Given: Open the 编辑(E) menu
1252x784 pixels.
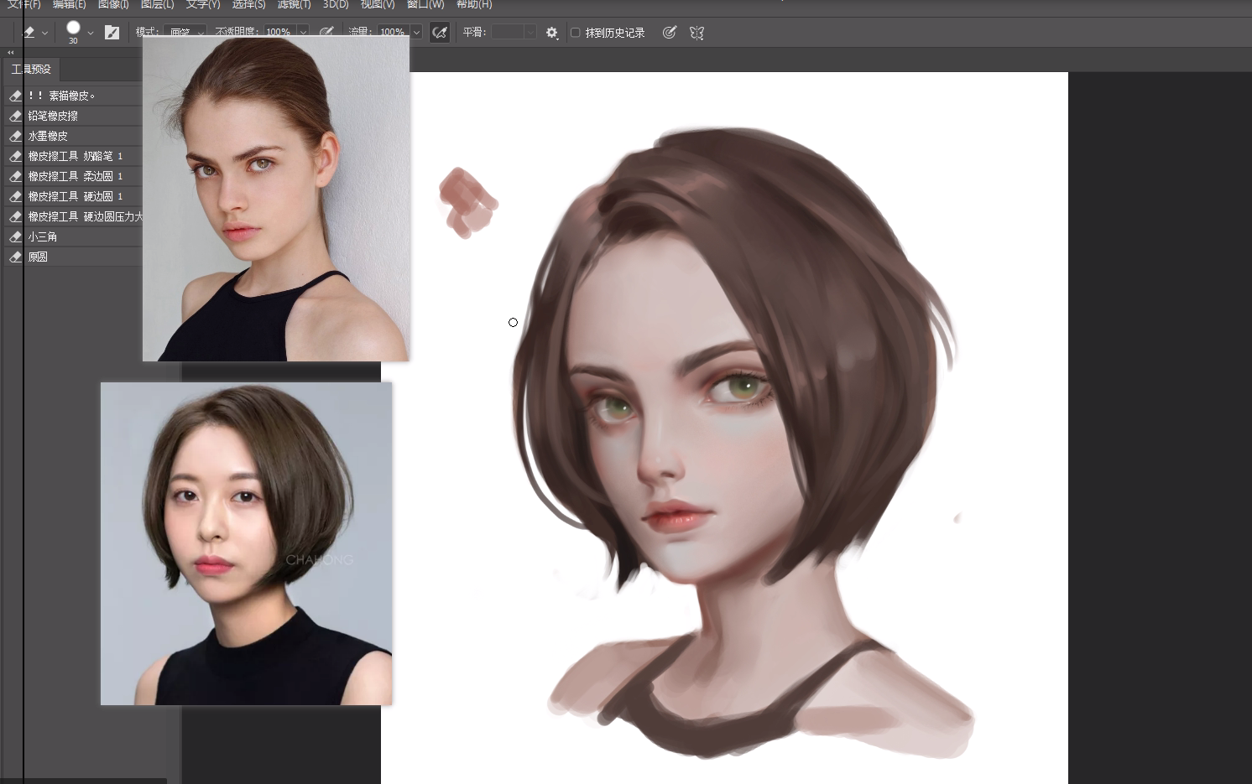Looking at the screenshot, I should pyautogui.click(x=69, y=4).
